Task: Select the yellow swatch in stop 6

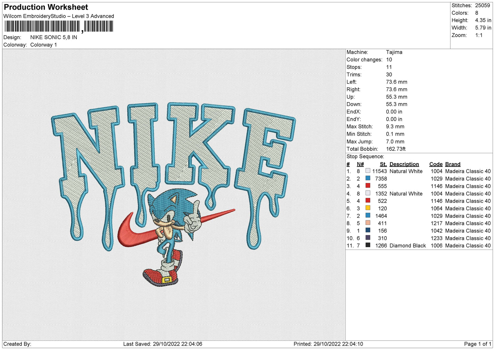Action: click(368, 208)
